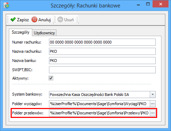This screenshot has width=171, height=131.
Task: Minimize the Rachunki bankowe window
Action: 138,5
